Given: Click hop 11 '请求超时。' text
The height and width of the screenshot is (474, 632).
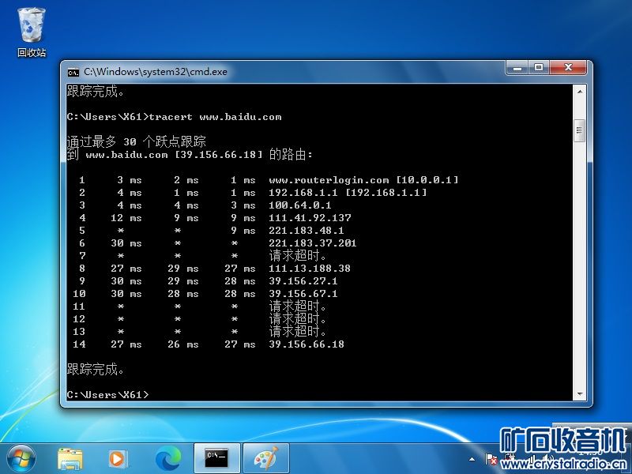Looking at the screenshot, I should tap(298, 307).
